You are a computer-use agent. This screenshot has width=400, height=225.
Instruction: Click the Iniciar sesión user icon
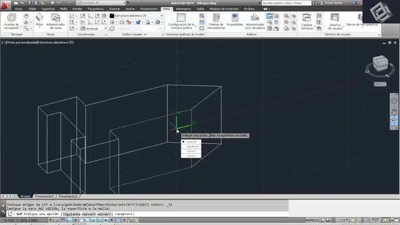pyautogui.click(x=322, y=3)
